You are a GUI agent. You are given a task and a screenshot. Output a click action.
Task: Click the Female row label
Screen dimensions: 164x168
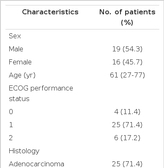pyautogui.click(x=20, y=62)
